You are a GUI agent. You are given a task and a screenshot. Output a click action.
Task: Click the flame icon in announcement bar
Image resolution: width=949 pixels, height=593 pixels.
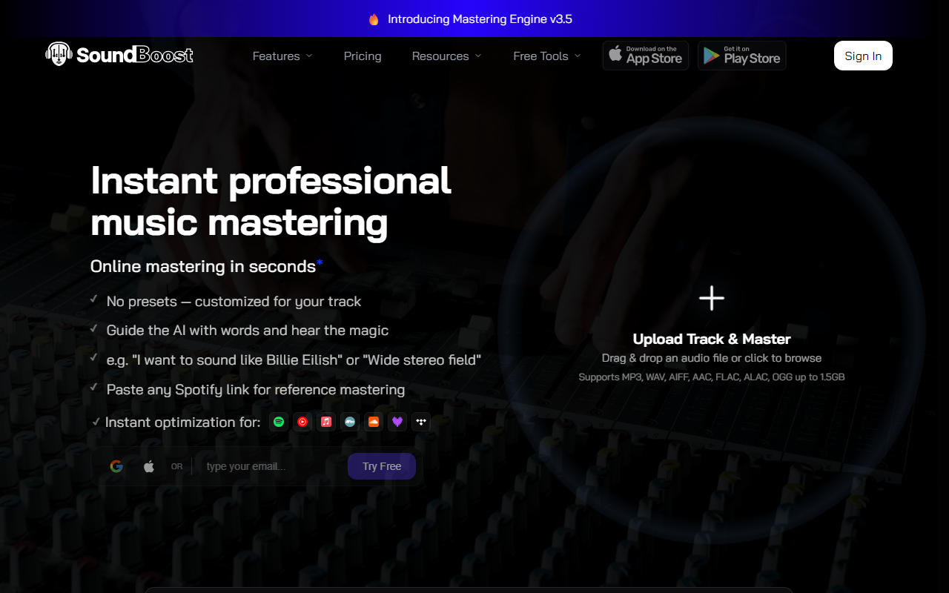[x=374, y=19]
